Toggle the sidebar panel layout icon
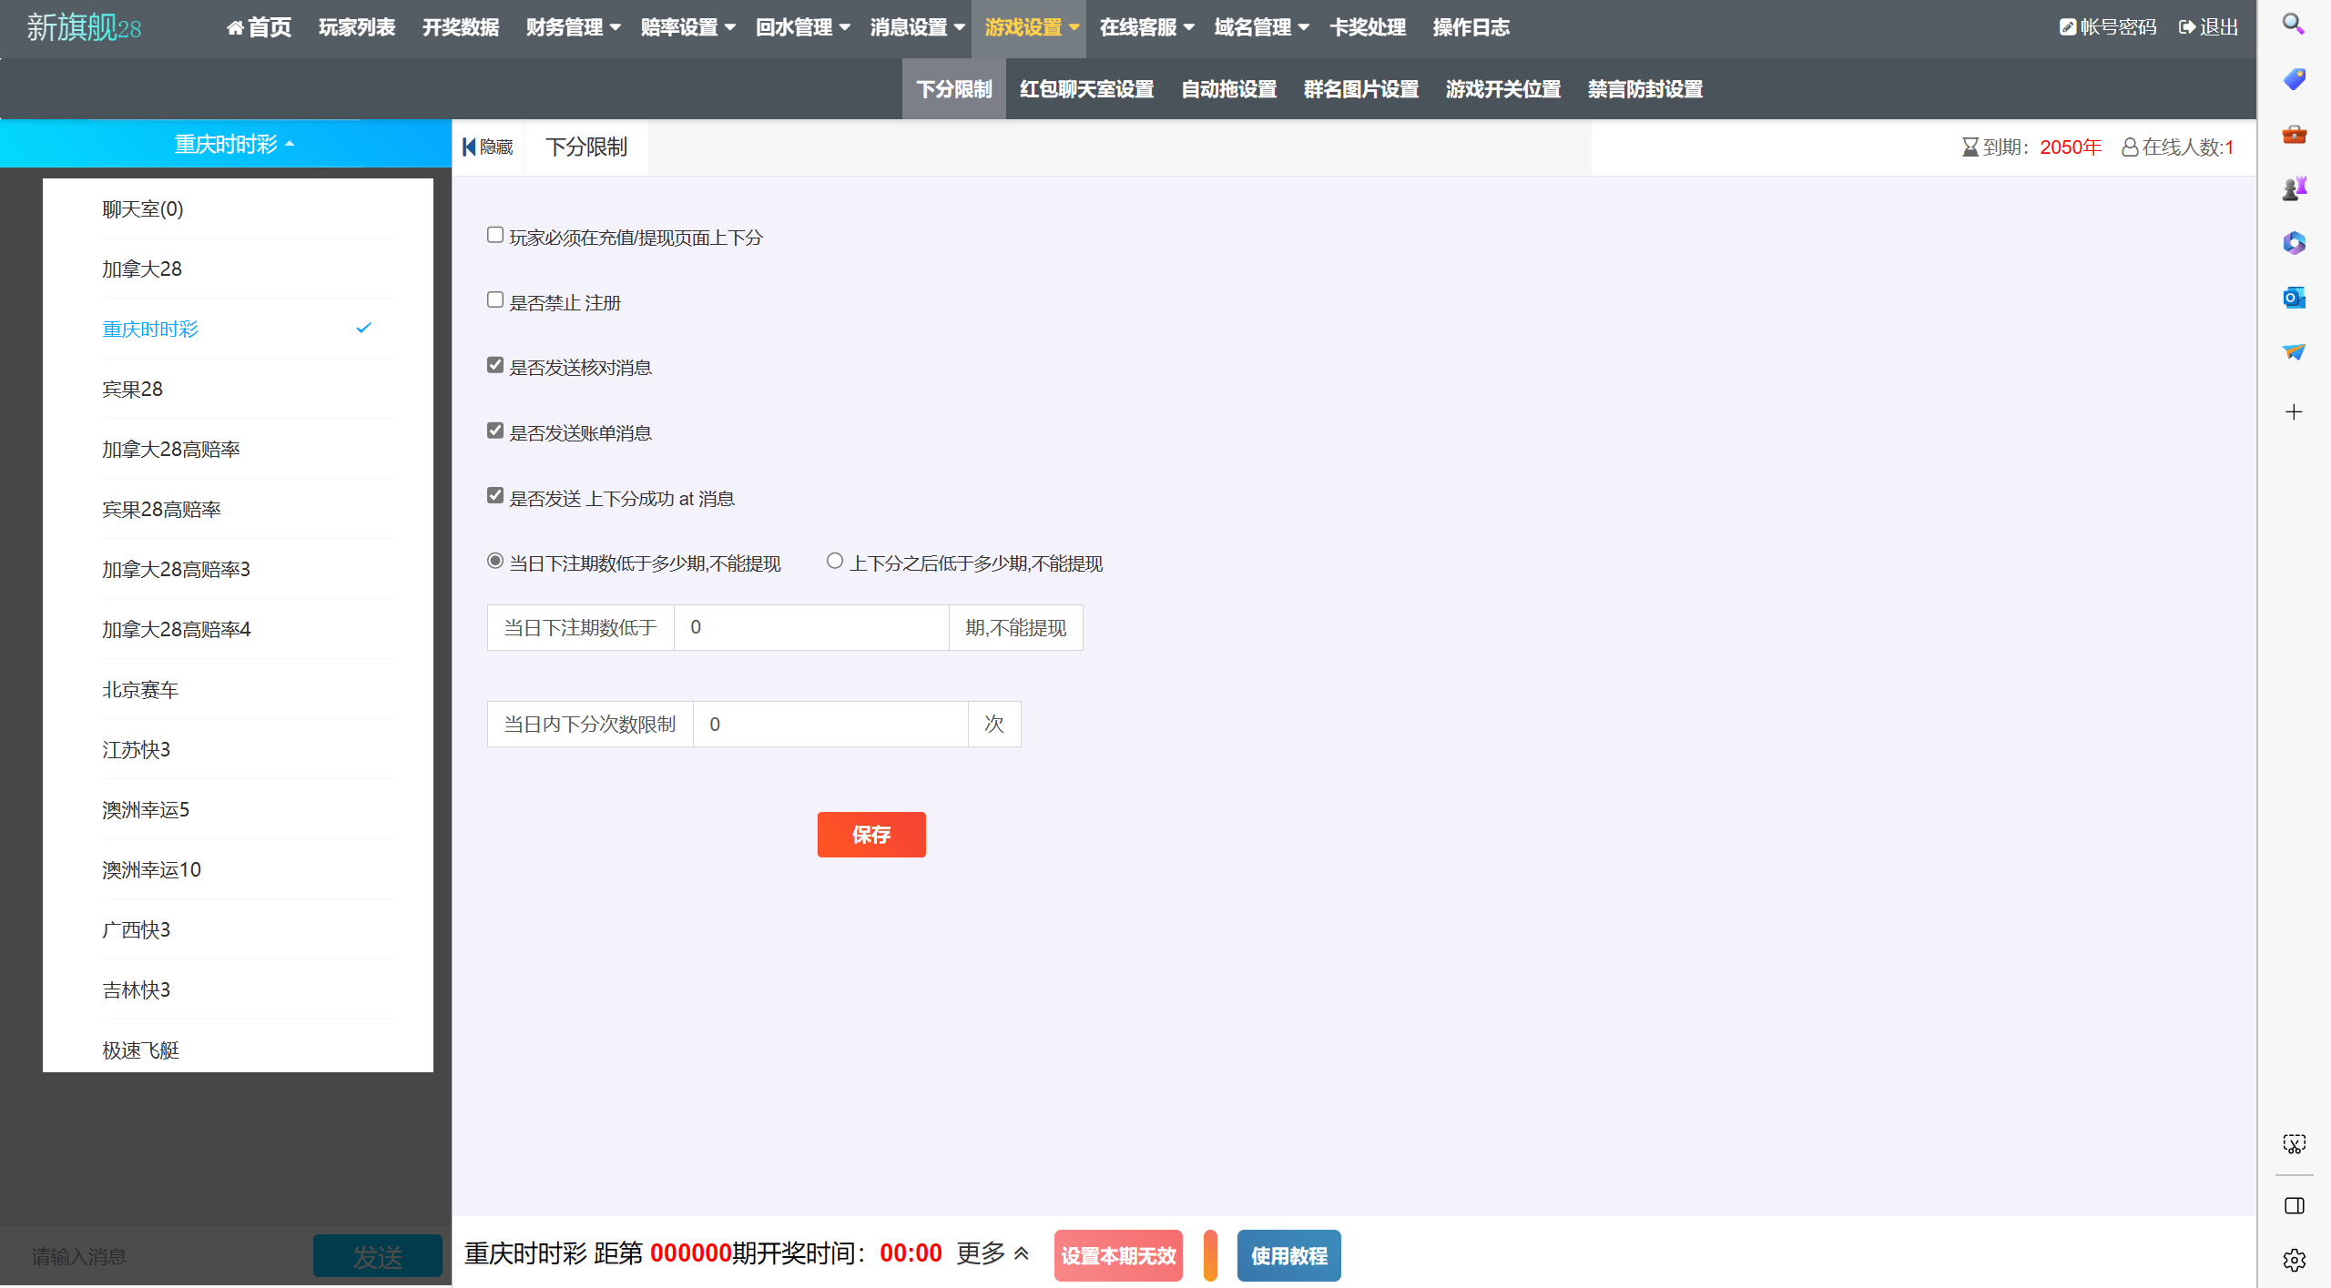2331x1288 pixels. tap(2294, 1205)
